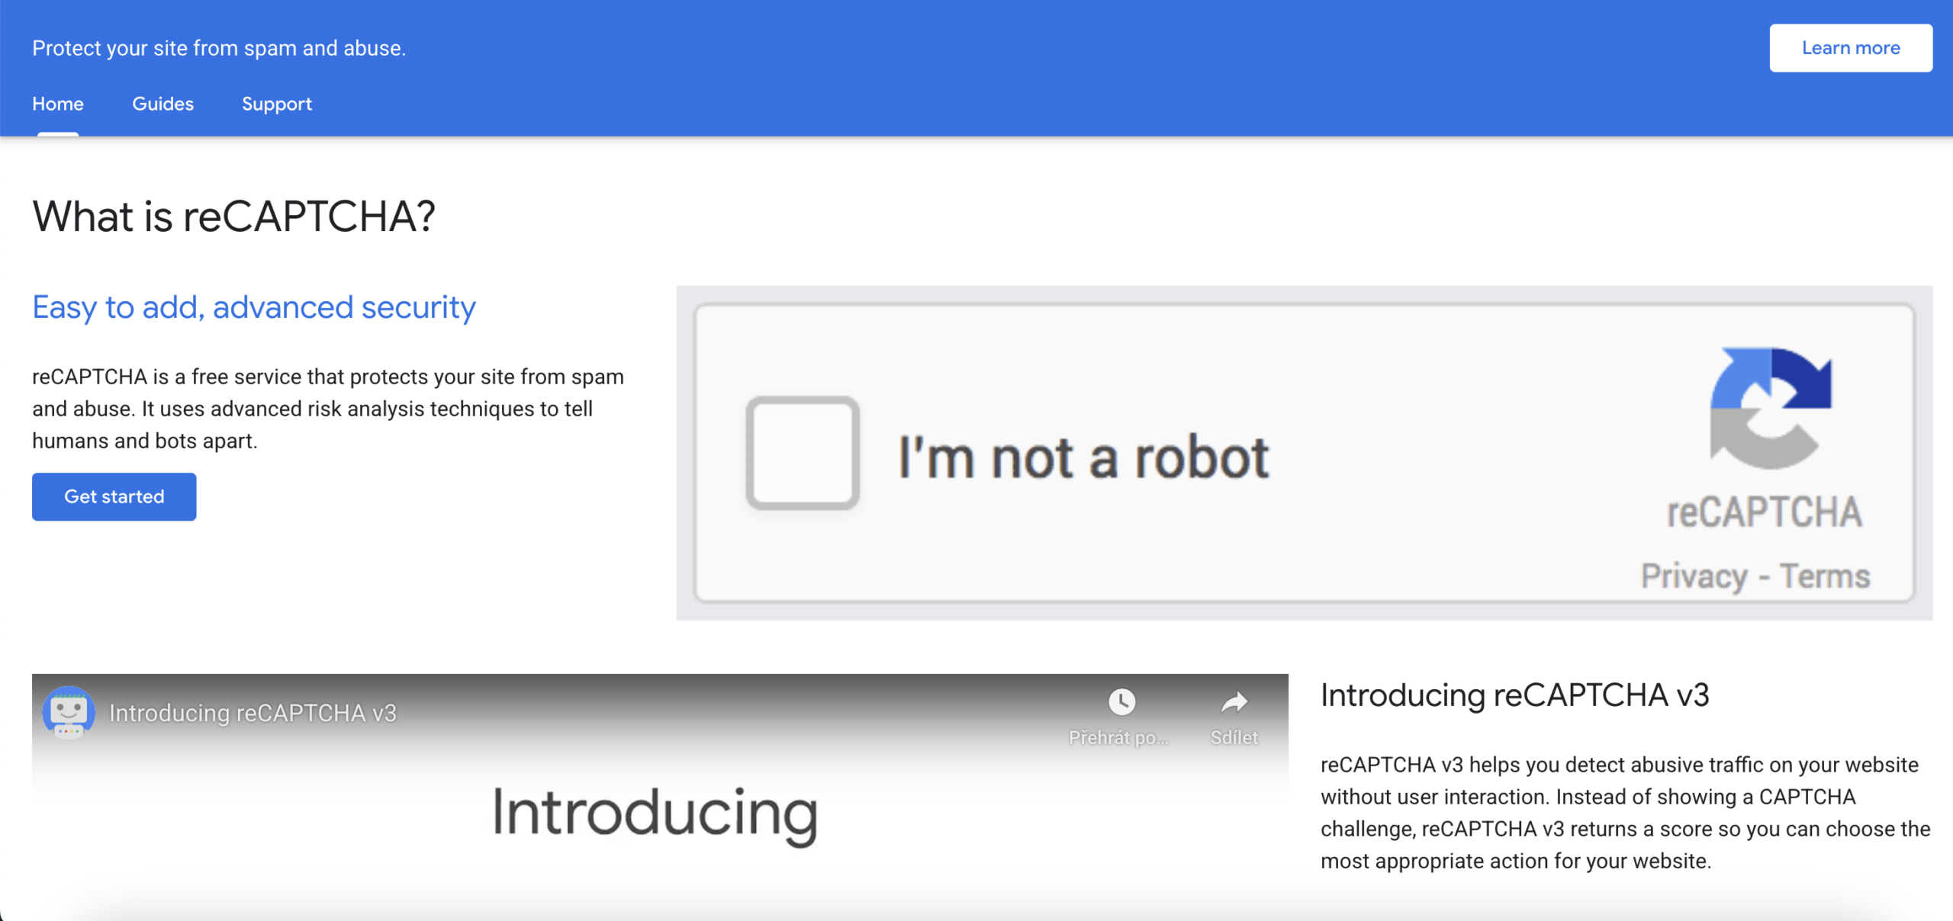Click the Introducing reCAPTCHA v3 video title
The width and height of the screenshot is (1953, 921).
click(x=253, y=713)
